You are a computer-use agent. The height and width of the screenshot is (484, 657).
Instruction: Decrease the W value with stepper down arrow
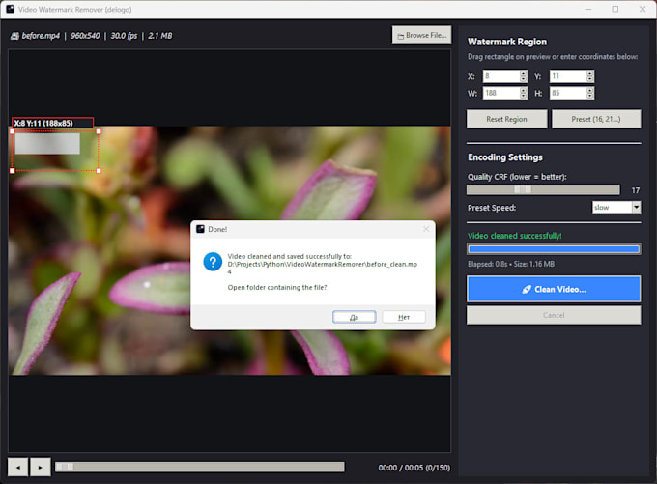pos(524,96)
